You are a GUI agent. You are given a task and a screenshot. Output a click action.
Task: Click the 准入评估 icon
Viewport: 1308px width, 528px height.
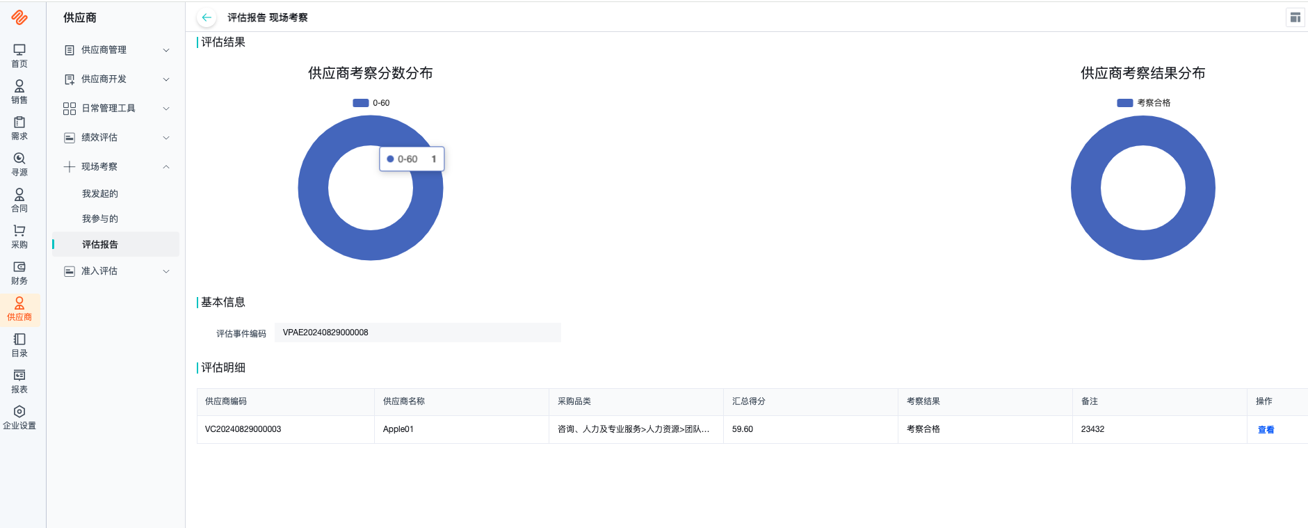point(70,271)
